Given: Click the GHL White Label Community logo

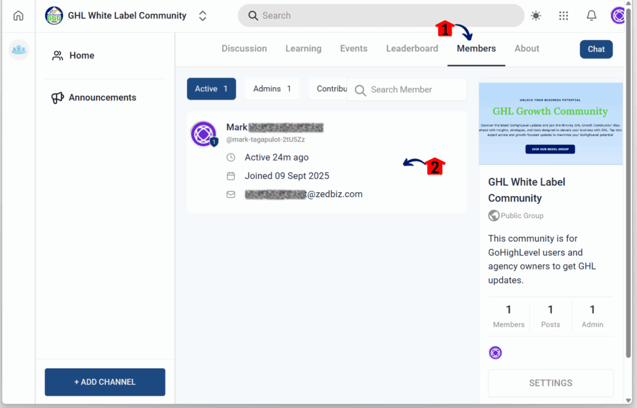Looking at the screenshot, I should (x=54, y=16).
